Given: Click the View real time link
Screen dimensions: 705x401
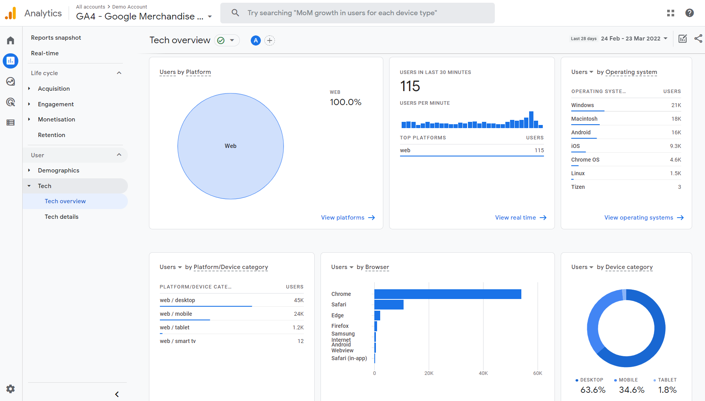Looking at the screenshot, I should [515, 218].
